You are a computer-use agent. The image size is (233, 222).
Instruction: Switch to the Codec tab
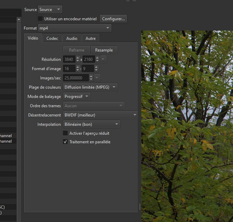pyautogui.click(x=52, y=38)
